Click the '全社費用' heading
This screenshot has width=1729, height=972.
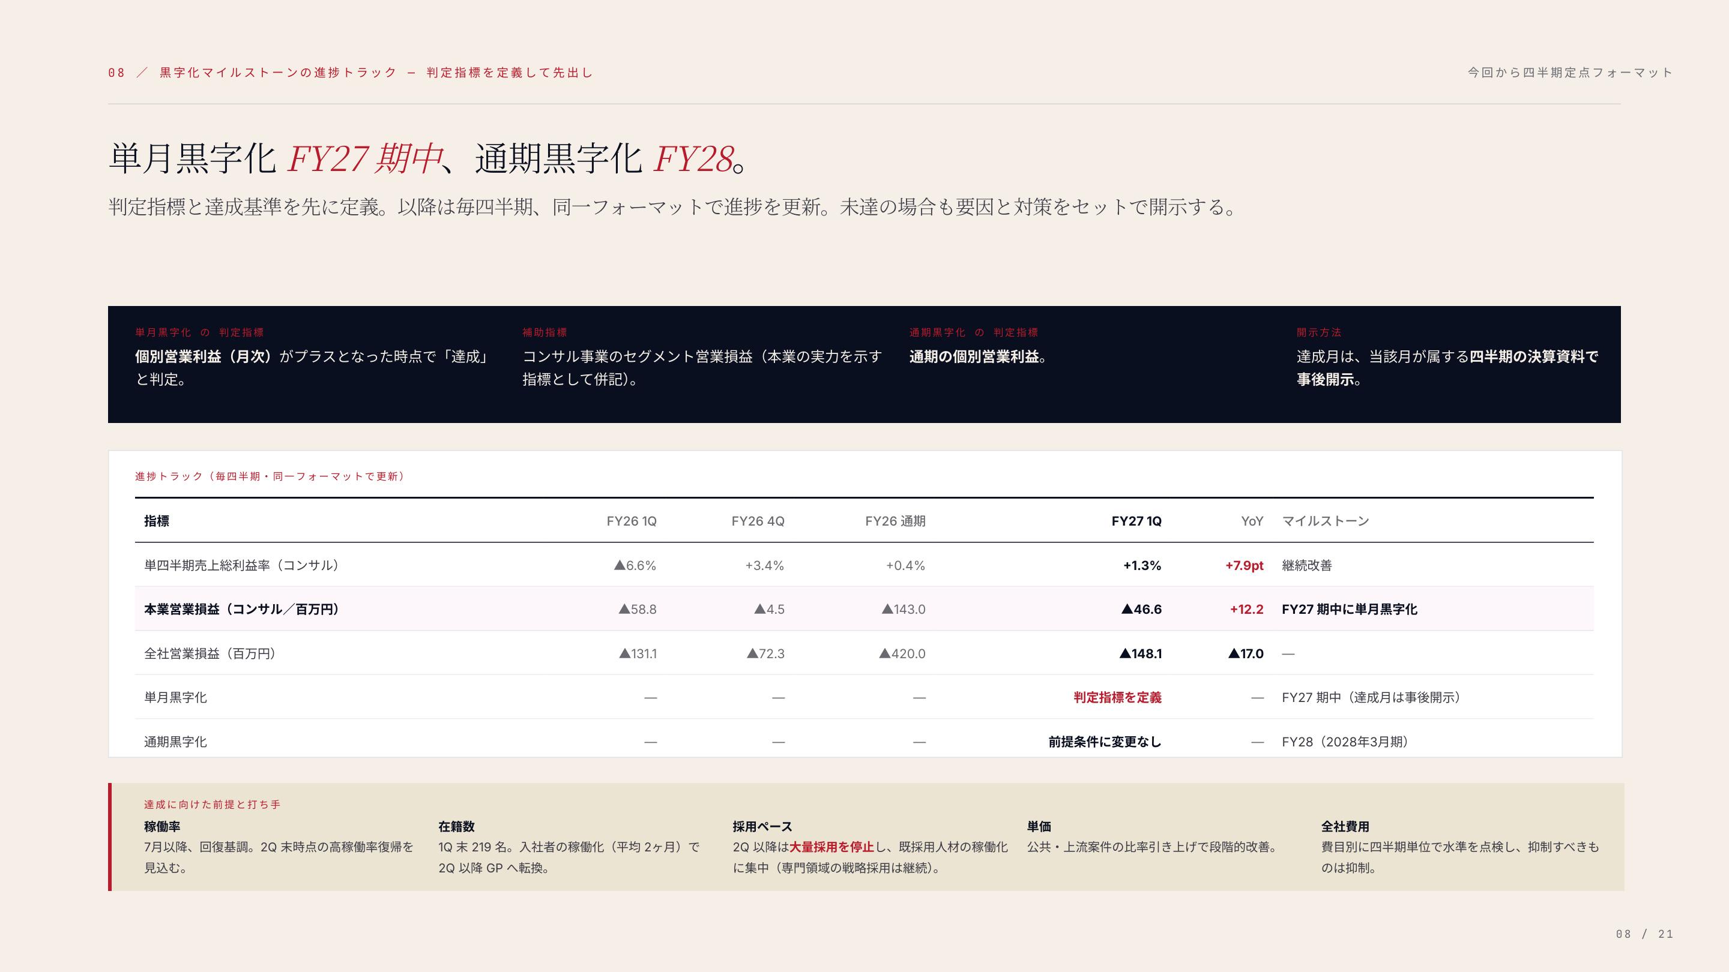click(1345, 826)
